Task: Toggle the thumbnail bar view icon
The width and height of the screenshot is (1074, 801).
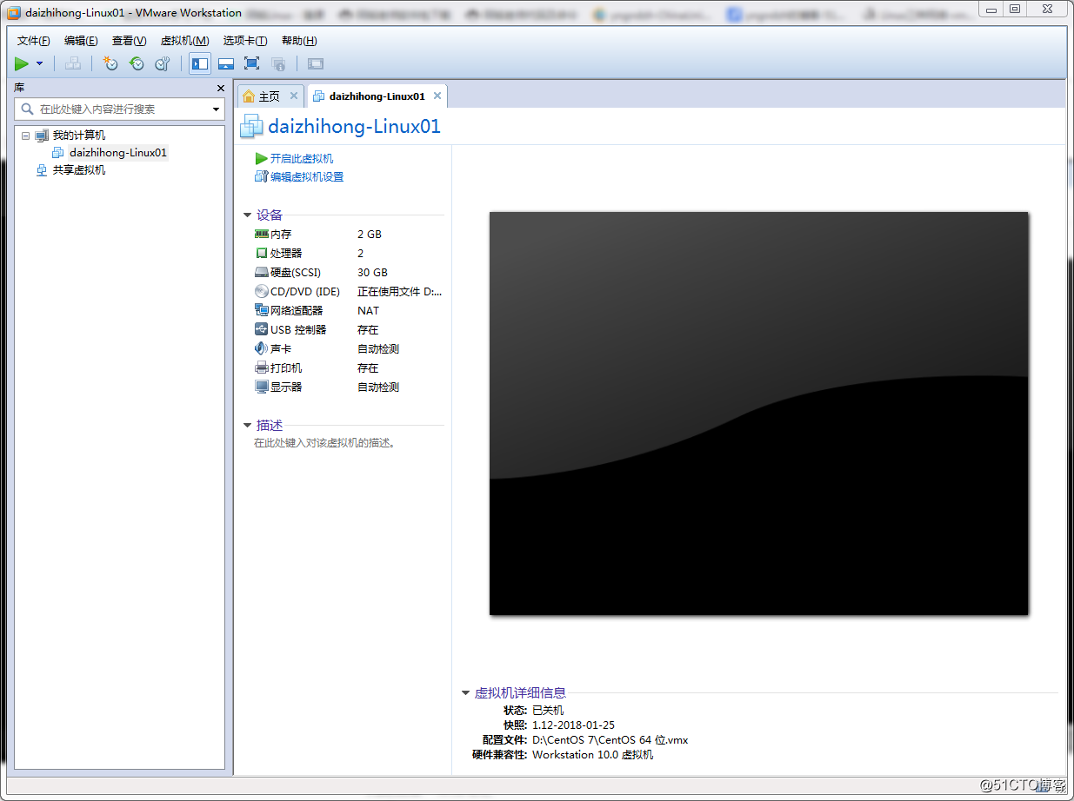Action: tap(226, 63)
